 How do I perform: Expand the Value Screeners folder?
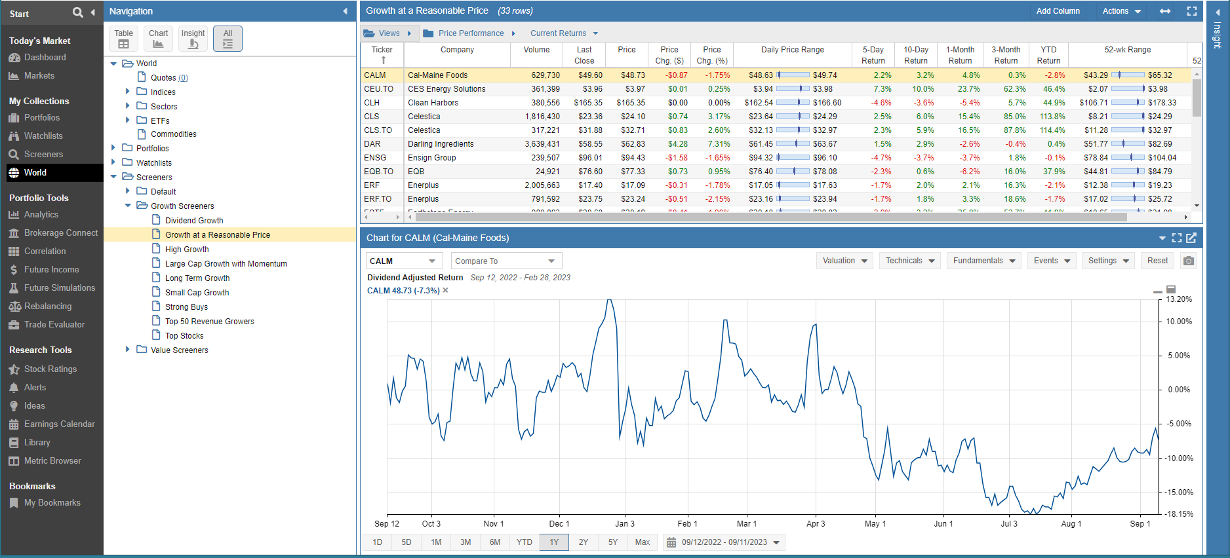point(128,350)
